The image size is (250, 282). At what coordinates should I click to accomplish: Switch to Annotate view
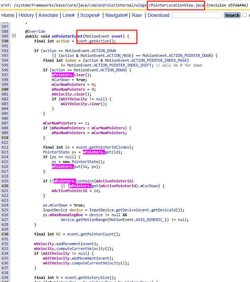pos(48,15)
